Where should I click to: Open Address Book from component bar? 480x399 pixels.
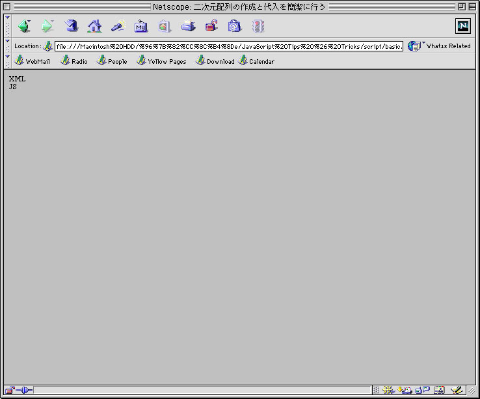click(x=439, y=390)
